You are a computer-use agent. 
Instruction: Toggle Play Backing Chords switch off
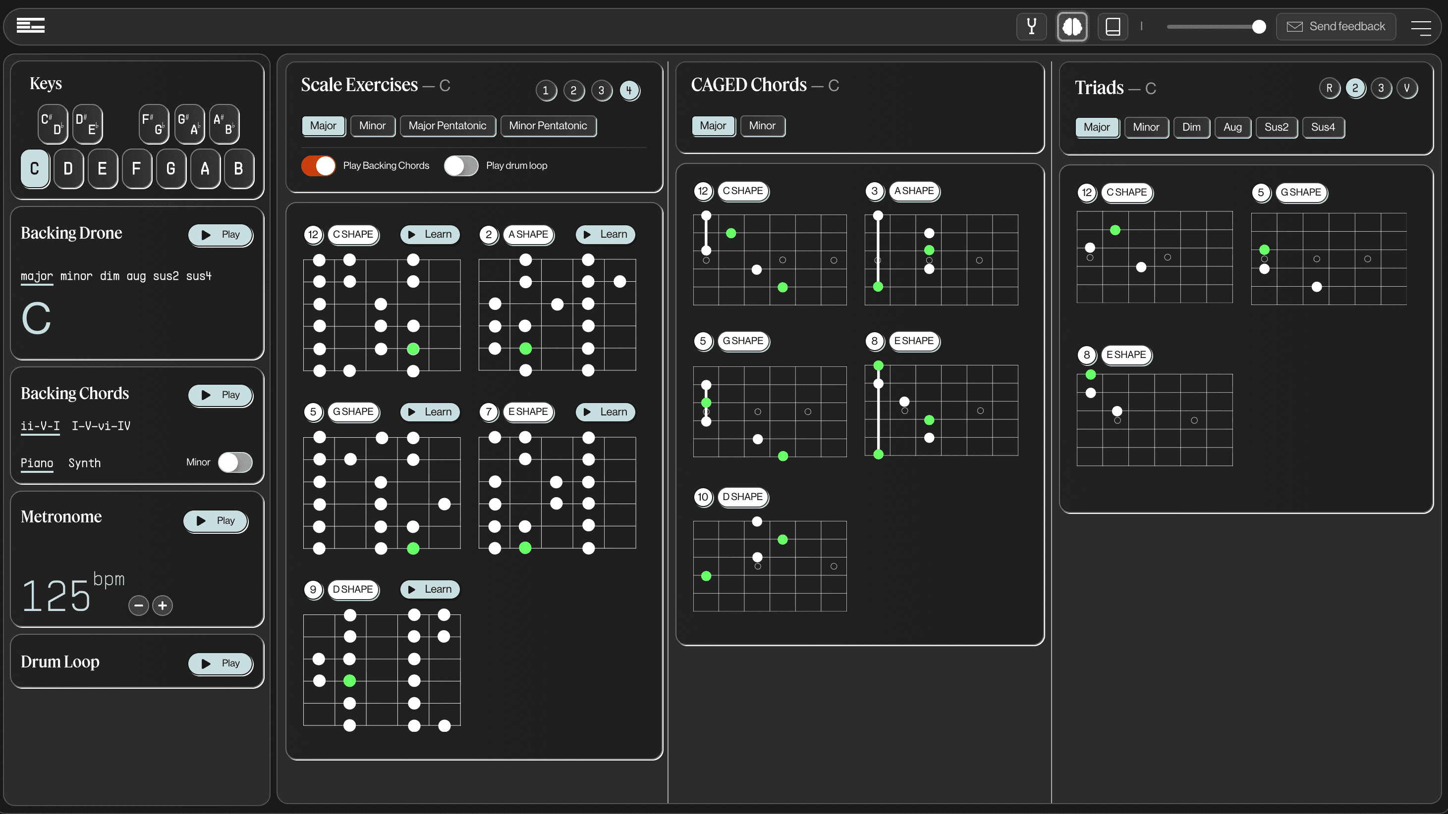coord(318,166)
